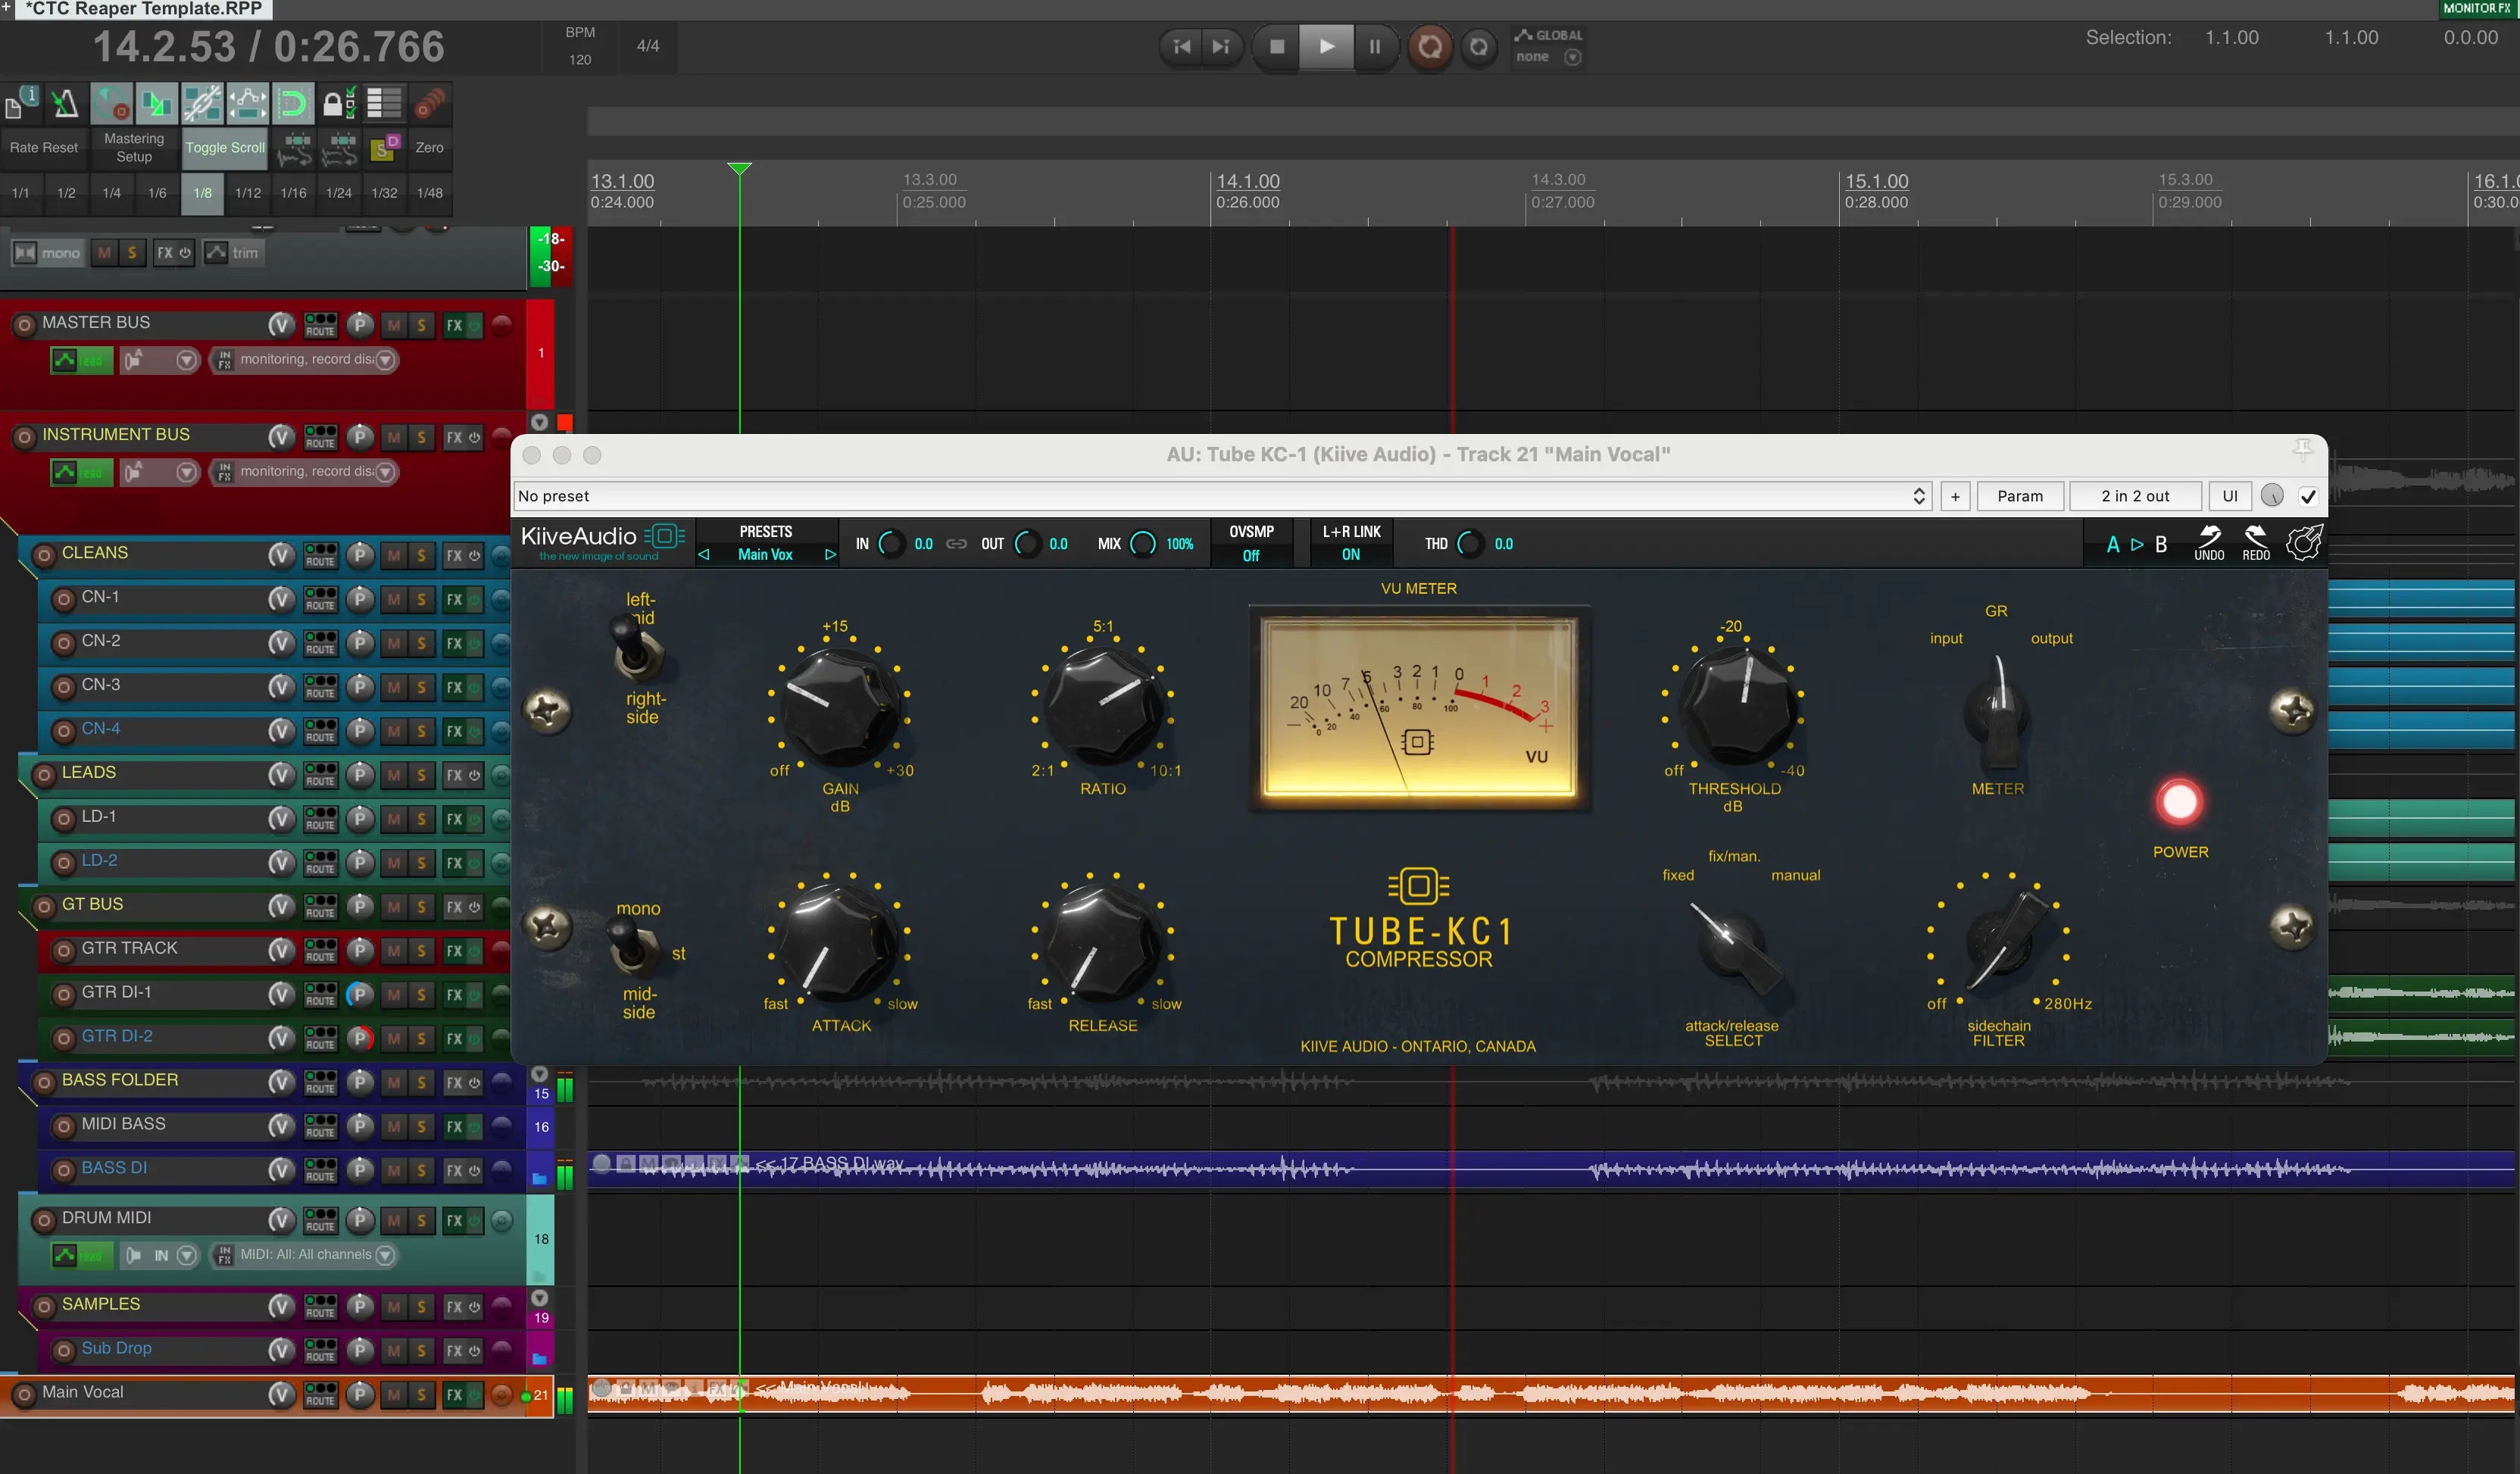Select next preset arrow after Main Vox
Image resolution: width=2520 pixels, height=1474 pixels.
coord(829,554)
